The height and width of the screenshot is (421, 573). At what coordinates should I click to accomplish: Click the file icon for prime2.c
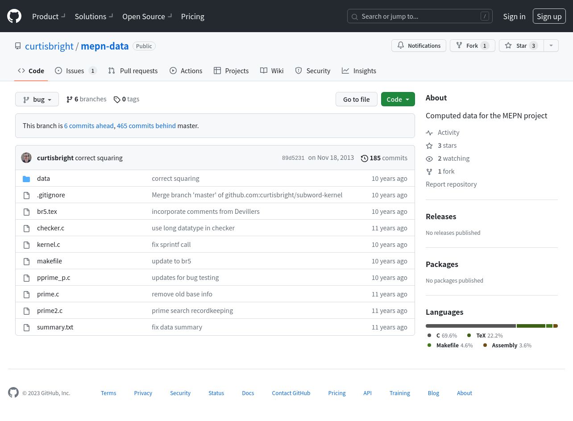click(x=26, y=311)
